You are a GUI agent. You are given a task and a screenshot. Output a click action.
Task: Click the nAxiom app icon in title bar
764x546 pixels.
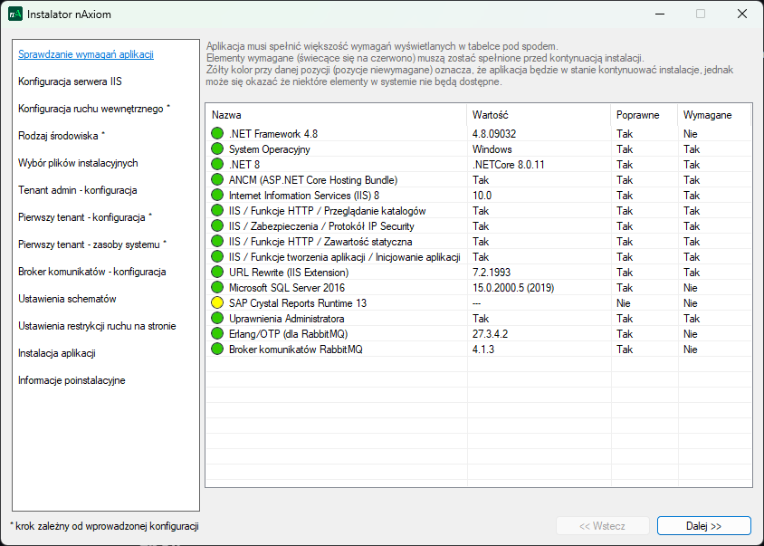pyautogui.click(x=15, y=14)
